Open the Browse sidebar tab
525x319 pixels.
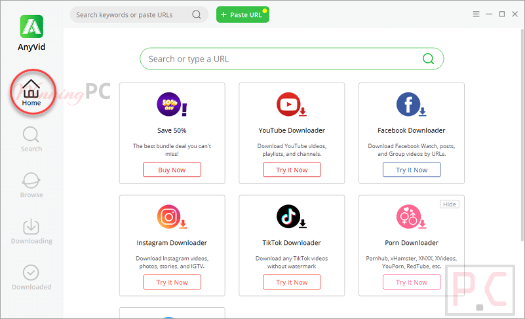31,185
